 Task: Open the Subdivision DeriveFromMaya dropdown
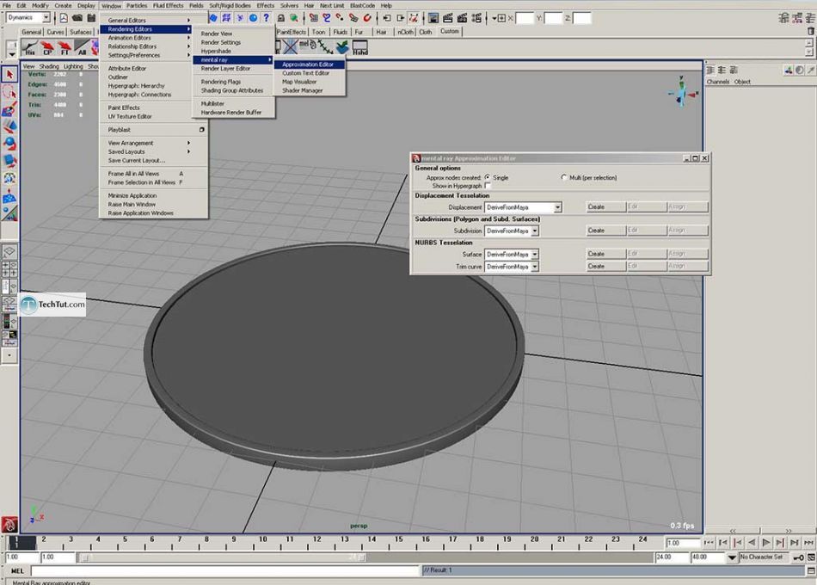(x=512, y=231)
